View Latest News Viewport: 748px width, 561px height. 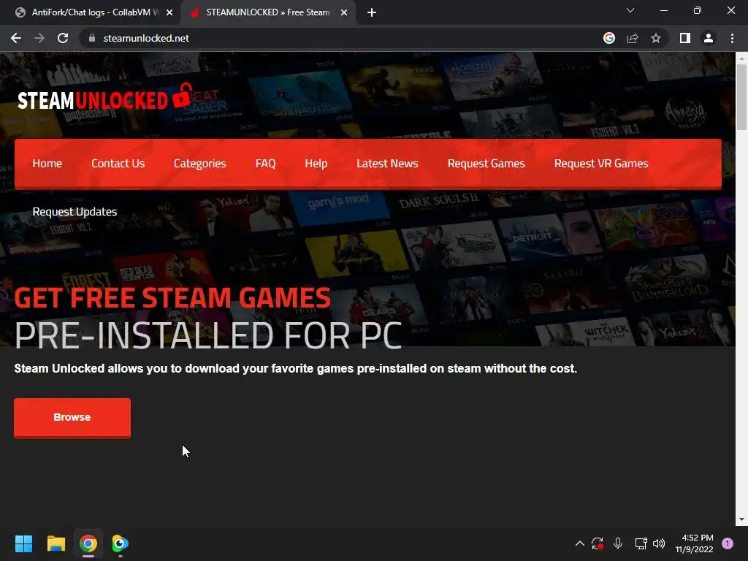(387, 164)
